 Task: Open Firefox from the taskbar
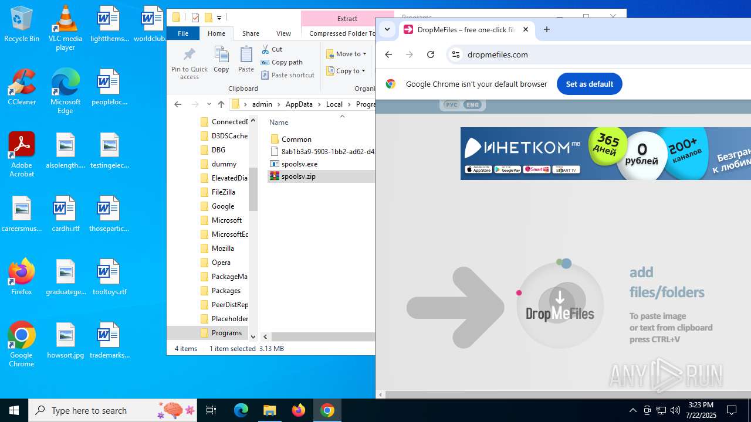click(x=299, y=410)
